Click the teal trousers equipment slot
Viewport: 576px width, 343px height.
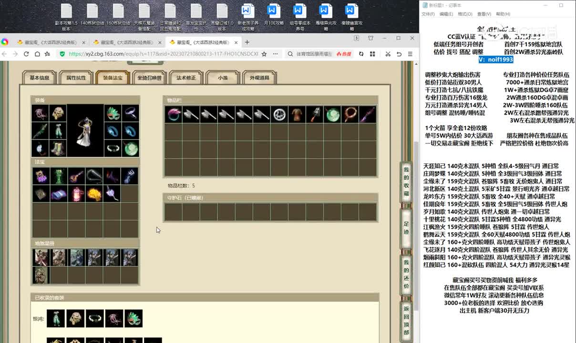click(58, 131)
